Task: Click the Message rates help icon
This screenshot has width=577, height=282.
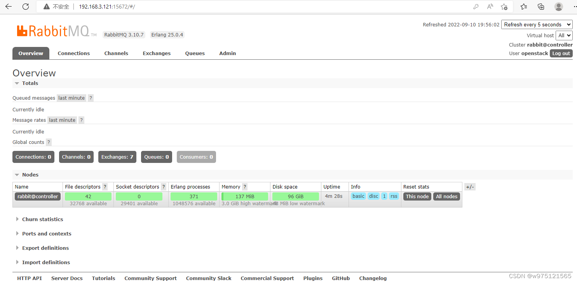Action: 81,120
